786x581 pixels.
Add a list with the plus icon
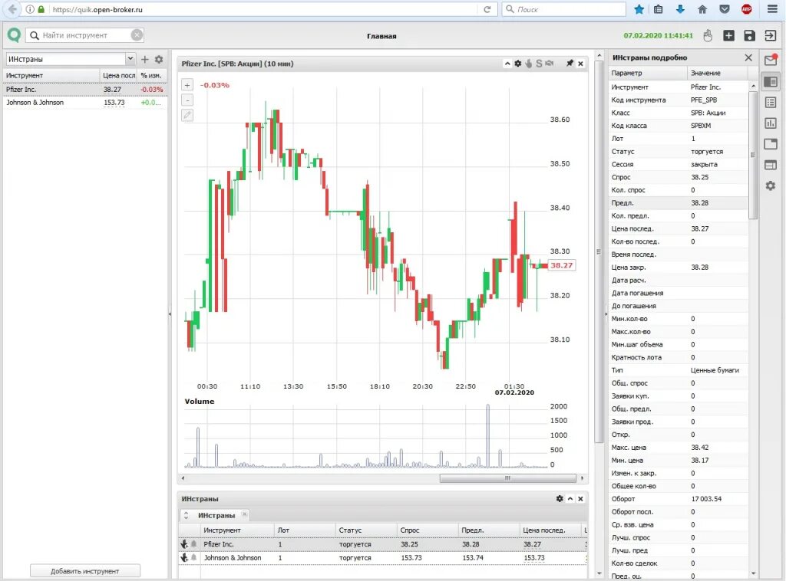(x=145, y=60)
